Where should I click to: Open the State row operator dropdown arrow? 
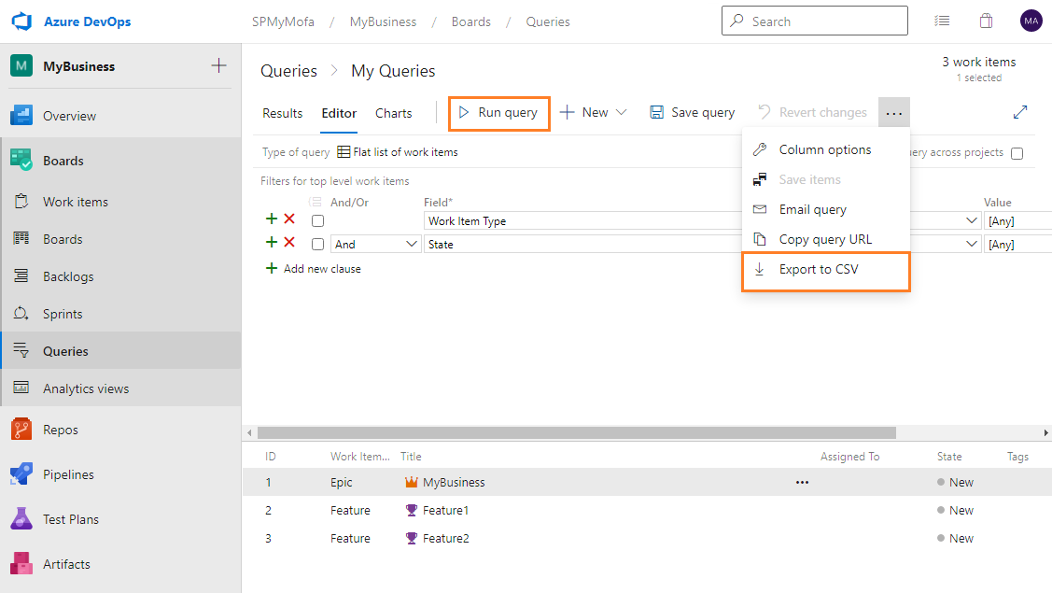(x=971, y=245)
